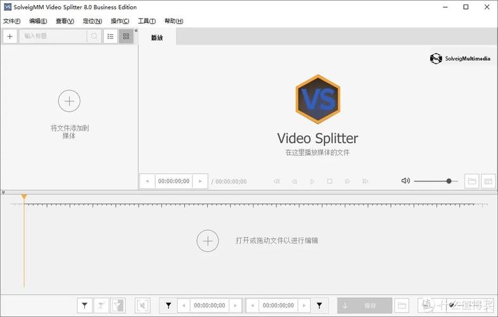498x317 pixels.
Task: Open the output folder icon next to save
Action: (402, 306)
